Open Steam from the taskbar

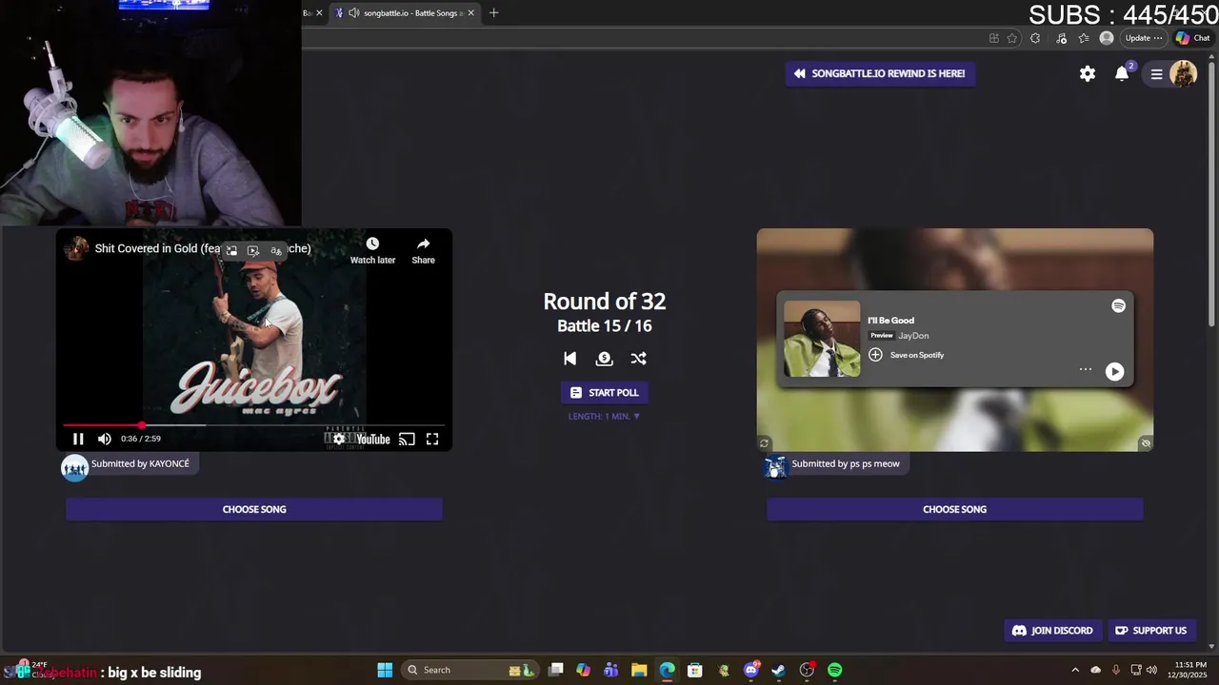(778, 670)
